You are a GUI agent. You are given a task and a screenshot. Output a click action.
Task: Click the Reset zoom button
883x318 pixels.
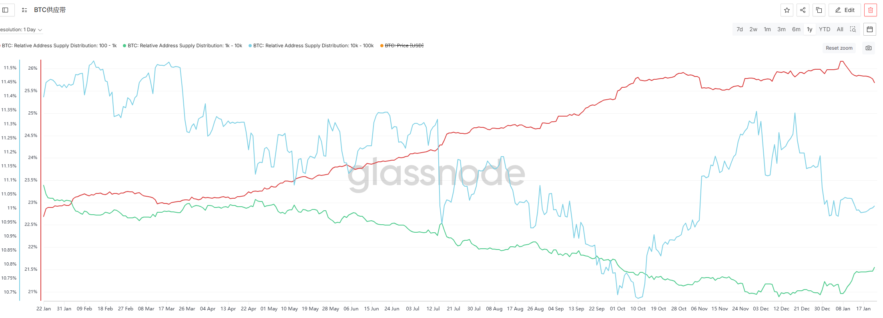click(x=839, y=48)
